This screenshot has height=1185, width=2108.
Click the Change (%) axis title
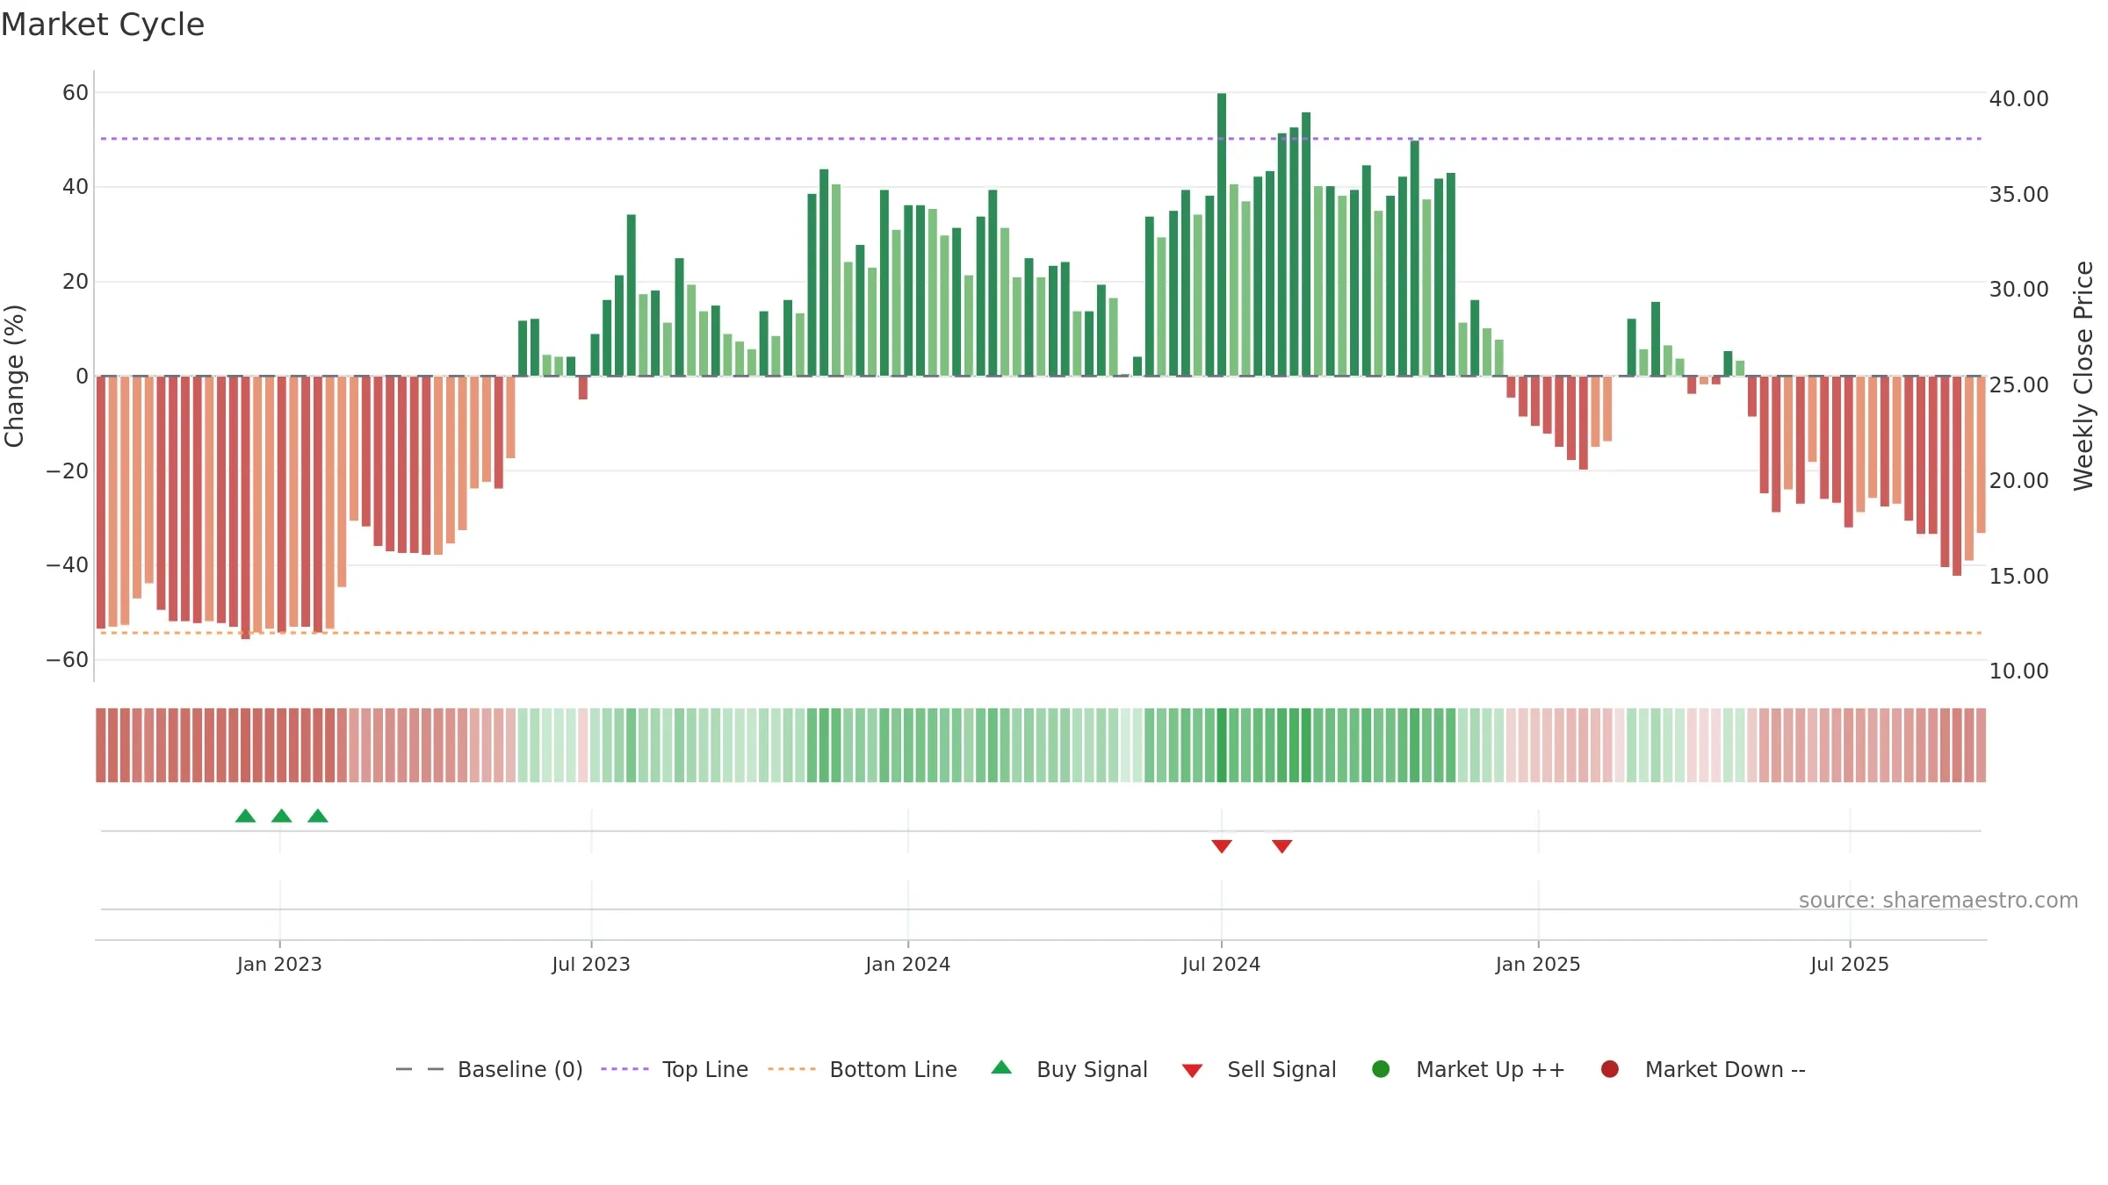tap(14, 376)
